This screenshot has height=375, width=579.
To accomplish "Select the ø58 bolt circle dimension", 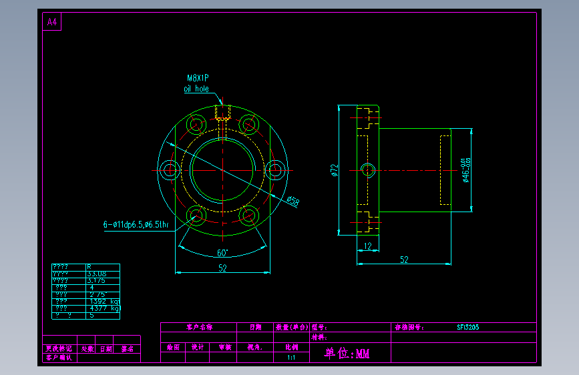I will [293, 201].
